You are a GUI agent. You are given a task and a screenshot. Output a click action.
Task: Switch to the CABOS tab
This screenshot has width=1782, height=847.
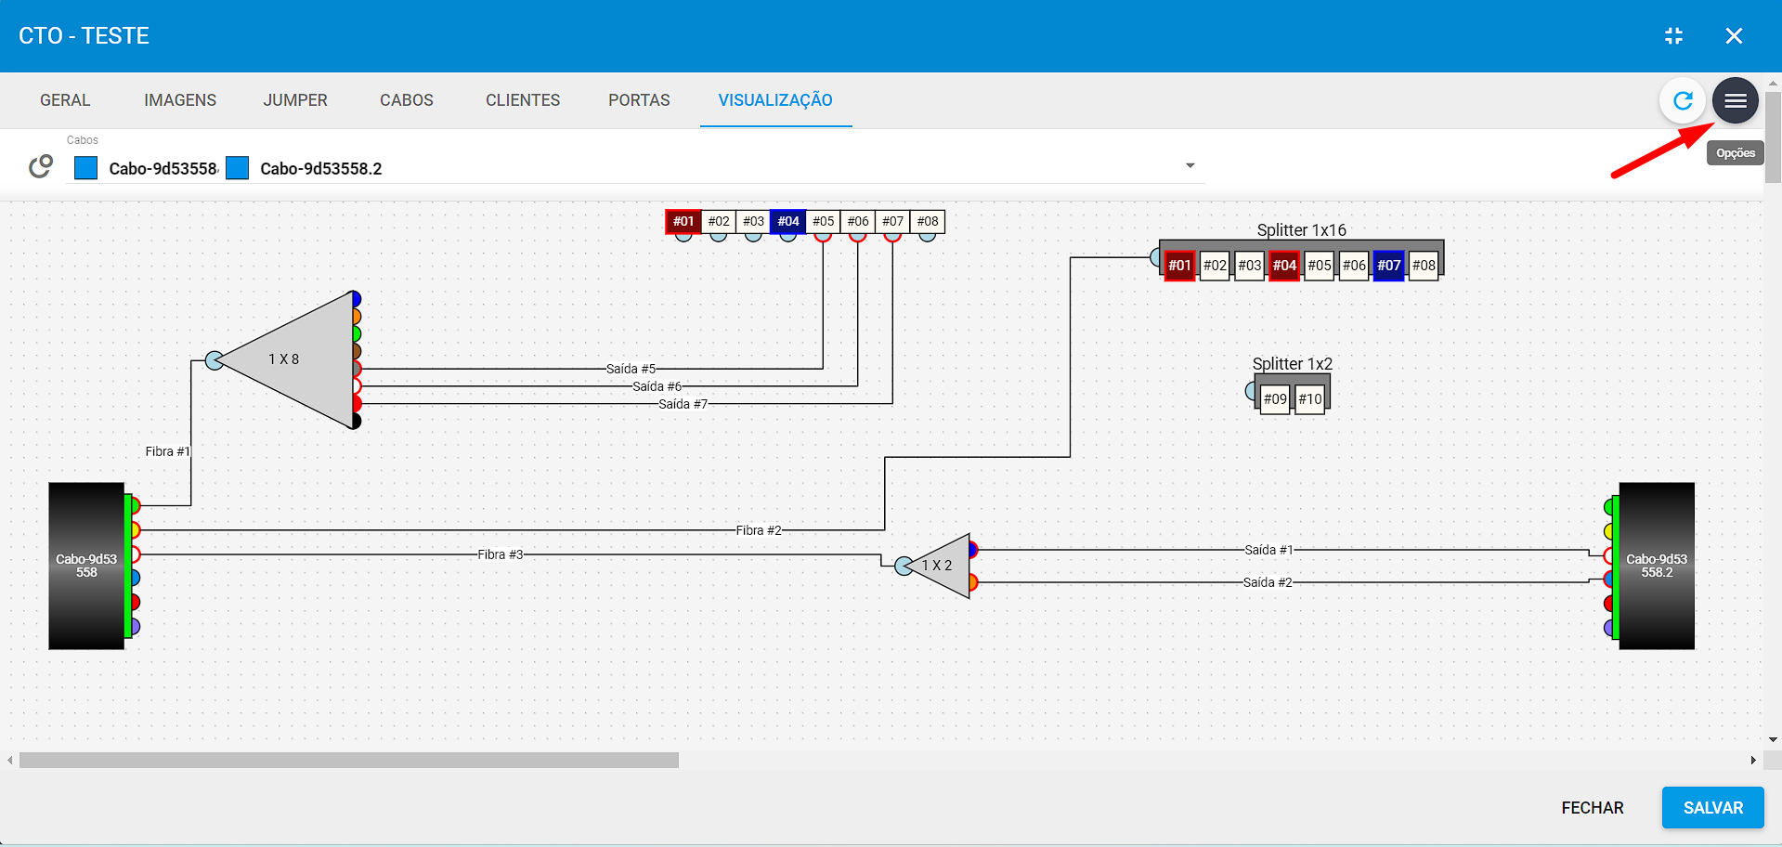[407, 100]
